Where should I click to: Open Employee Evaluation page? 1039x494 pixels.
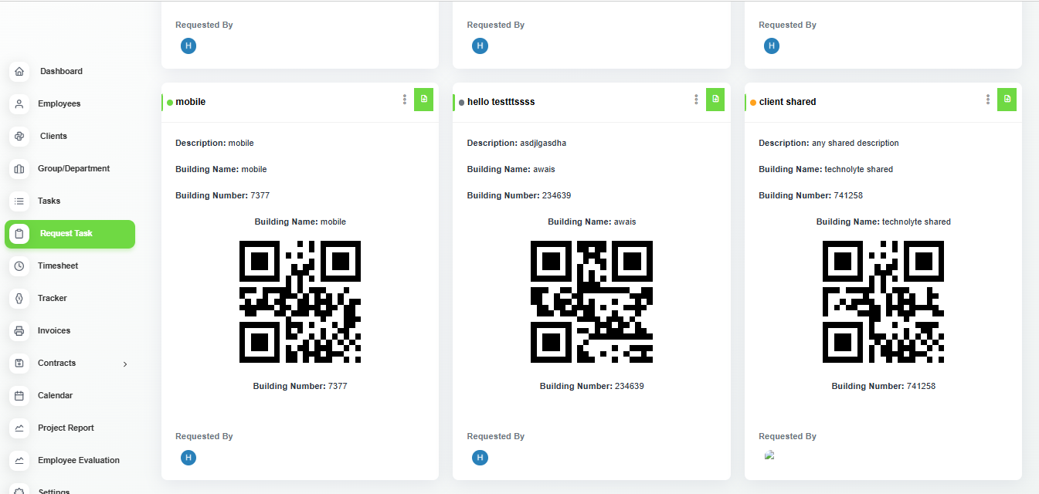point(78,460)
